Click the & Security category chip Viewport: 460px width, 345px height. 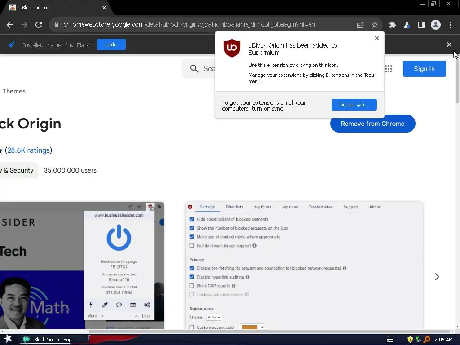pyautogui.click(x=18, y=170)
